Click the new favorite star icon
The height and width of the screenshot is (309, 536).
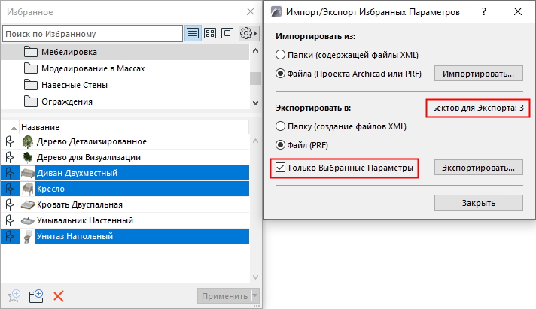(13, 295)
